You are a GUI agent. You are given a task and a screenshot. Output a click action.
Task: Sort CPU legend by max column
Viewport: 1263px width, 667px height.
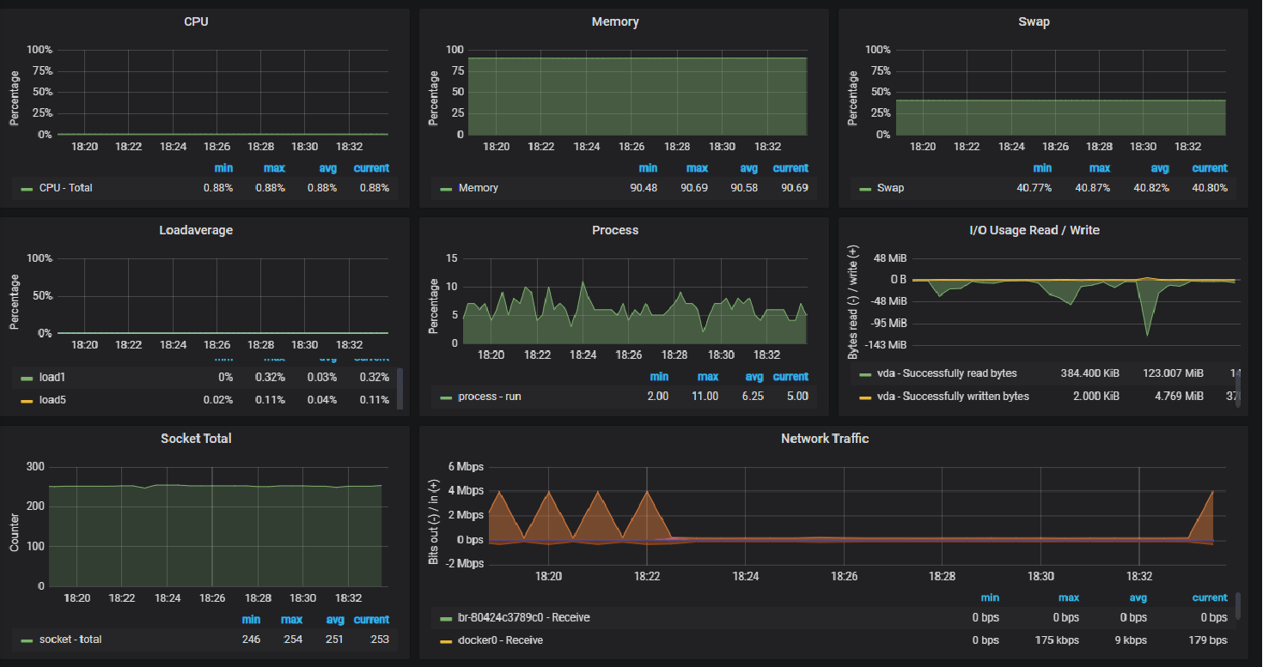tap(274, 168)
